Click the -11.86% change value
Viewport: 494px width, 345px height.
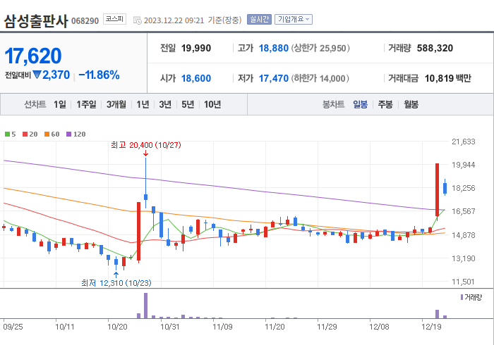click(99, 75)
